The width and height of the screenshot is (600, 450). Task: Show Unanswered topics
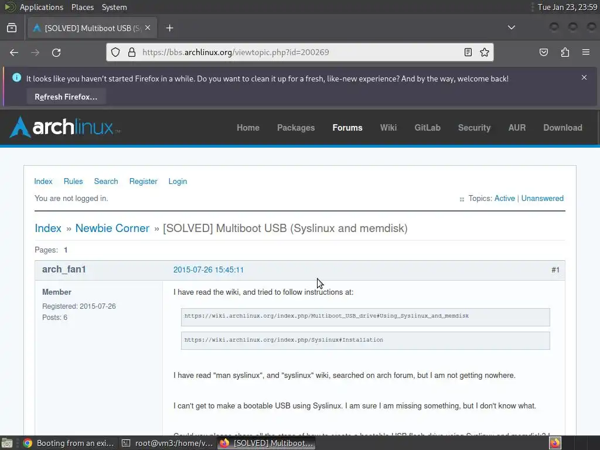[x=542, y=198]
